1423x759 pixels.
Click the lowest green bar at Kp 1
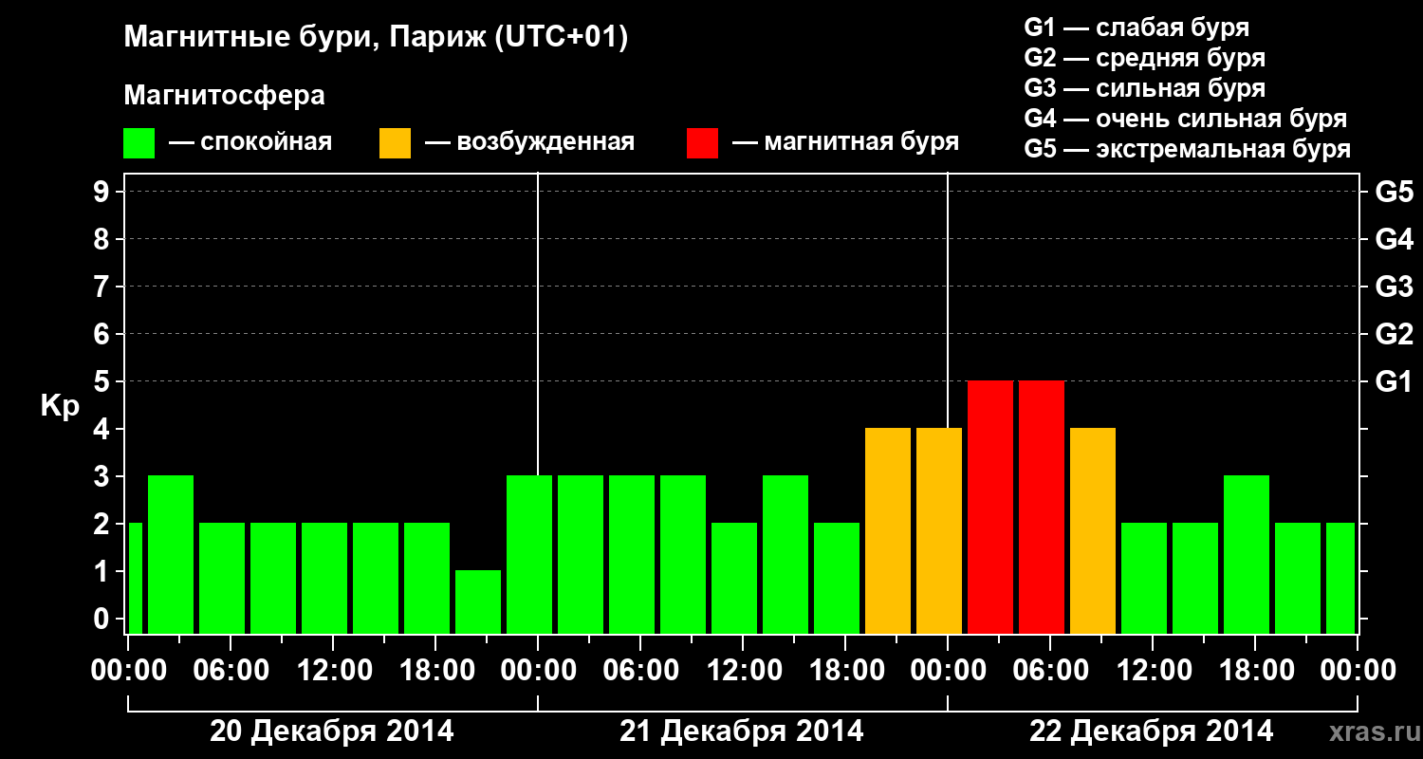[478, 602]
